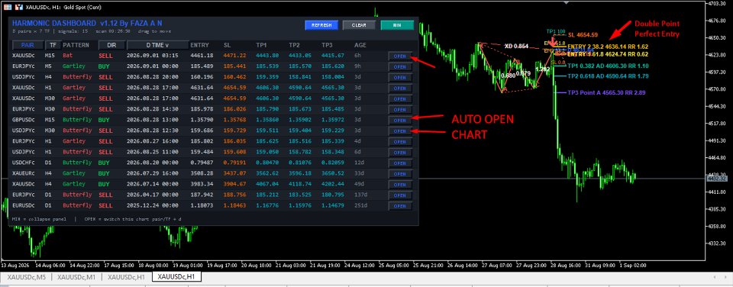The image size is (733, 287).
Task: Click the REFRESH button on the dashboard
Action: 321,25
